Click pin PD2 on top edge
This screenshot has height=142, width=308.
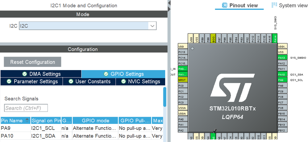[247, 38]
